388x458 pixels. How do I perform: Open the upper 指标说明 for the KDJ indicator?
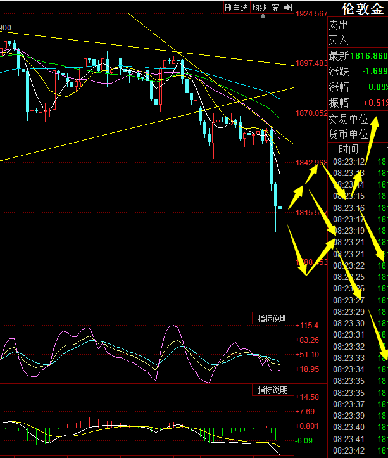tap(273, 319)
